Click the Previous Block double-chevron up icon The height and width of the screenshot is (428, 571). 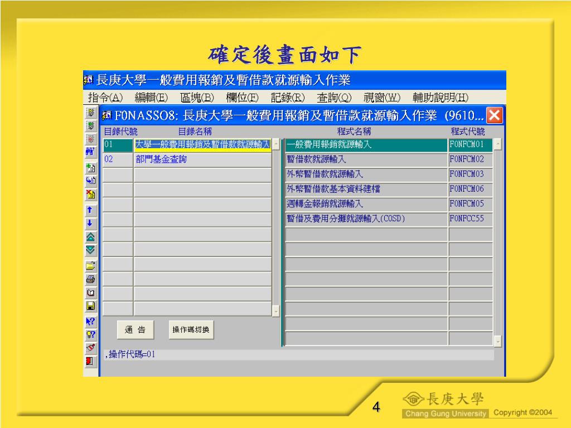[90, 237]
